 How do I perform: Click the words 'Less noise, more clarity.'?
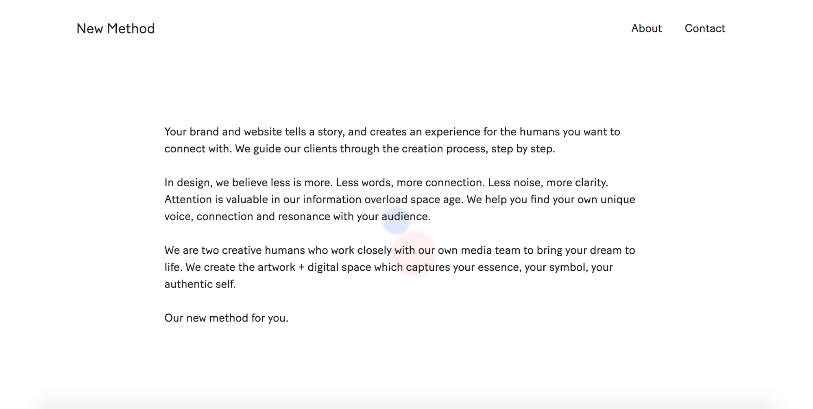pos(548,183)
